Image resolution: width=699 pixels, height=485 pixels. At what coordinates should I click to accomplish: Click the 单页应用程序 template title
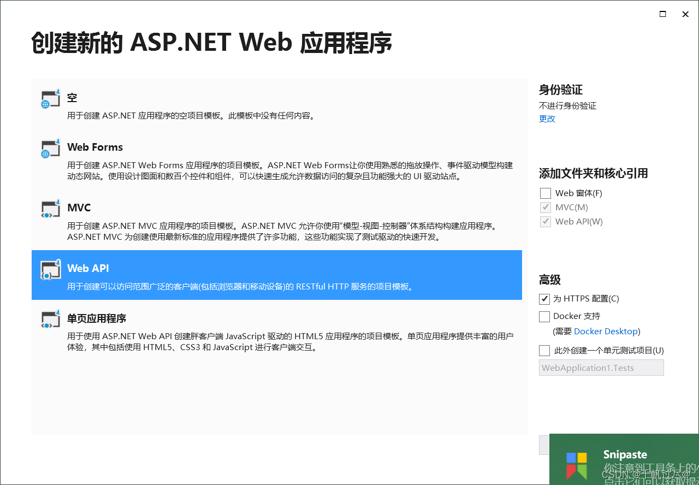point(97,318)
